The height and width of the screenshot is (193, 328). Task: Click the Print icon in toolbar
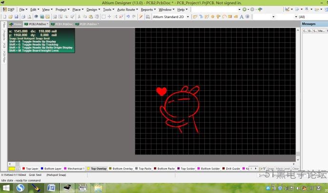point(23,17)
